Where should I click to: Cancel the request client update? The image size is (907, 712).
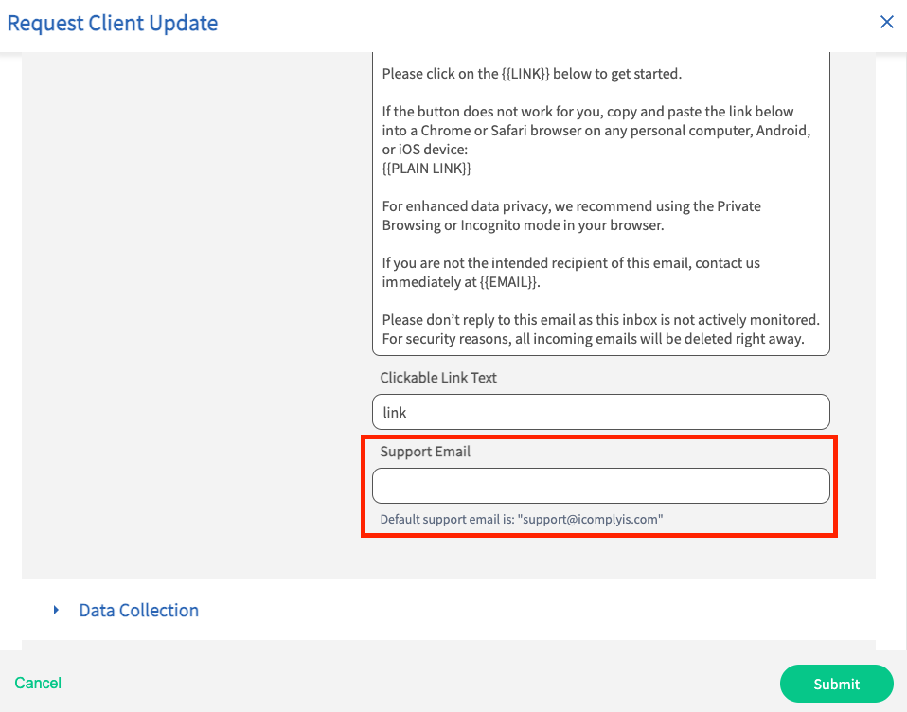click(x=38, y=683)
